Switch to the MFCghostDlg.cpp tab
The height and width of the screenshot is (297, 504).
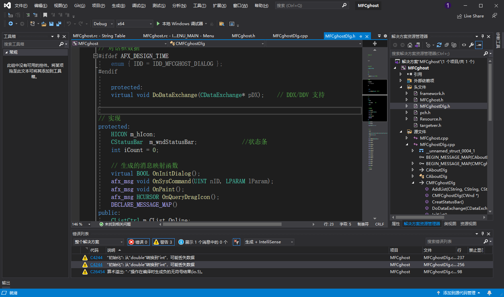click(290, 36)
